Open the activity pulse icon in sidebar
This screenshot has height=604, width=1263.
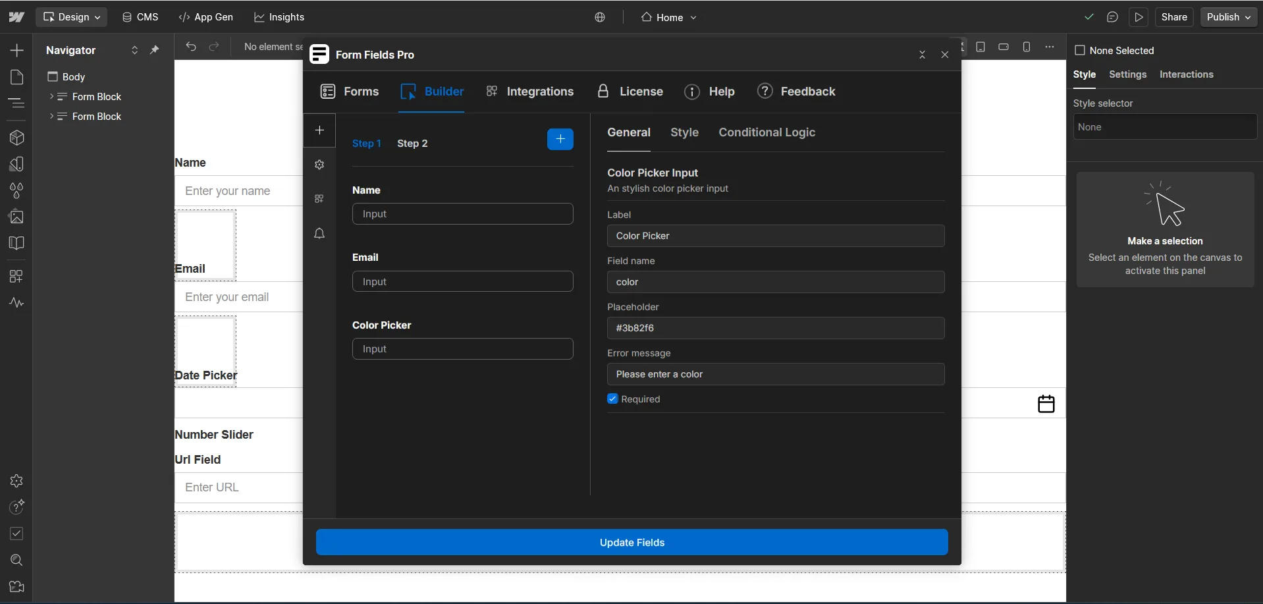click(16, 303)
